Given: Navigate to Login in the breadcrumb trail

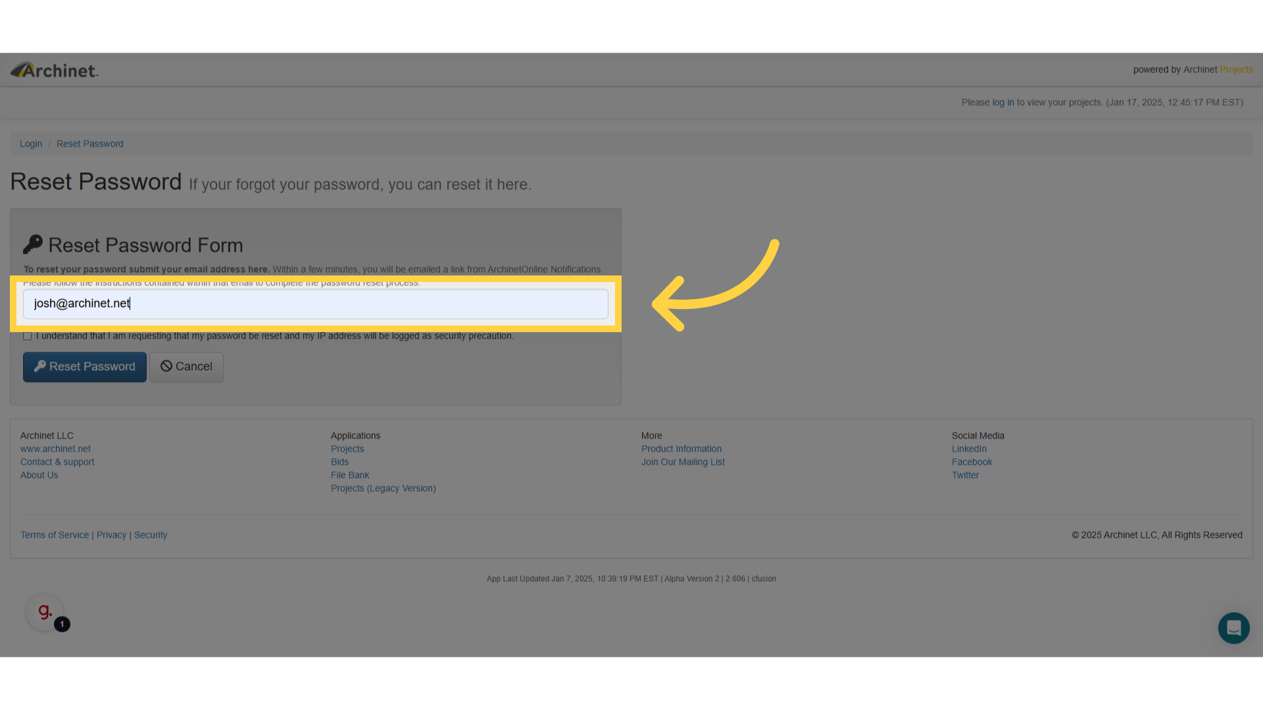Looking at the screenshot, I should click(30, 143).
